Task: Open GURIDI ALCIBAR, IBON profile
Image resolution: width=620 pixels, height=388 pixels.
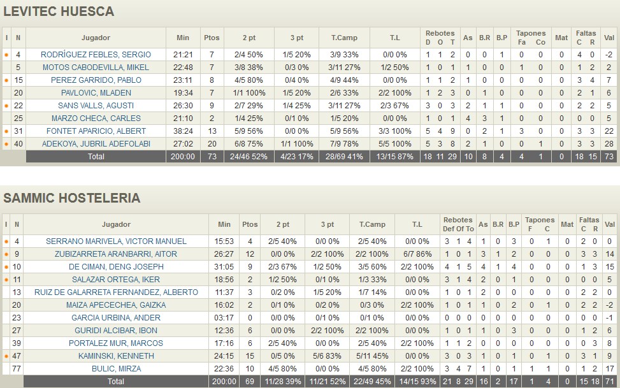Action: click(x=116, y=331)
